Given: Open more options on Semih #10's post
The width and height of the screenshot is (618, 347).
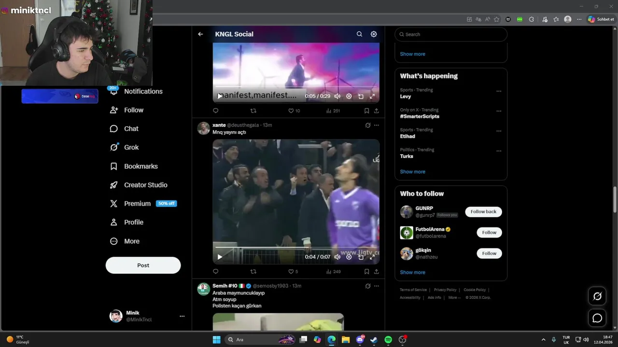Looking at the screenshot, I should (x=376, y=286).
